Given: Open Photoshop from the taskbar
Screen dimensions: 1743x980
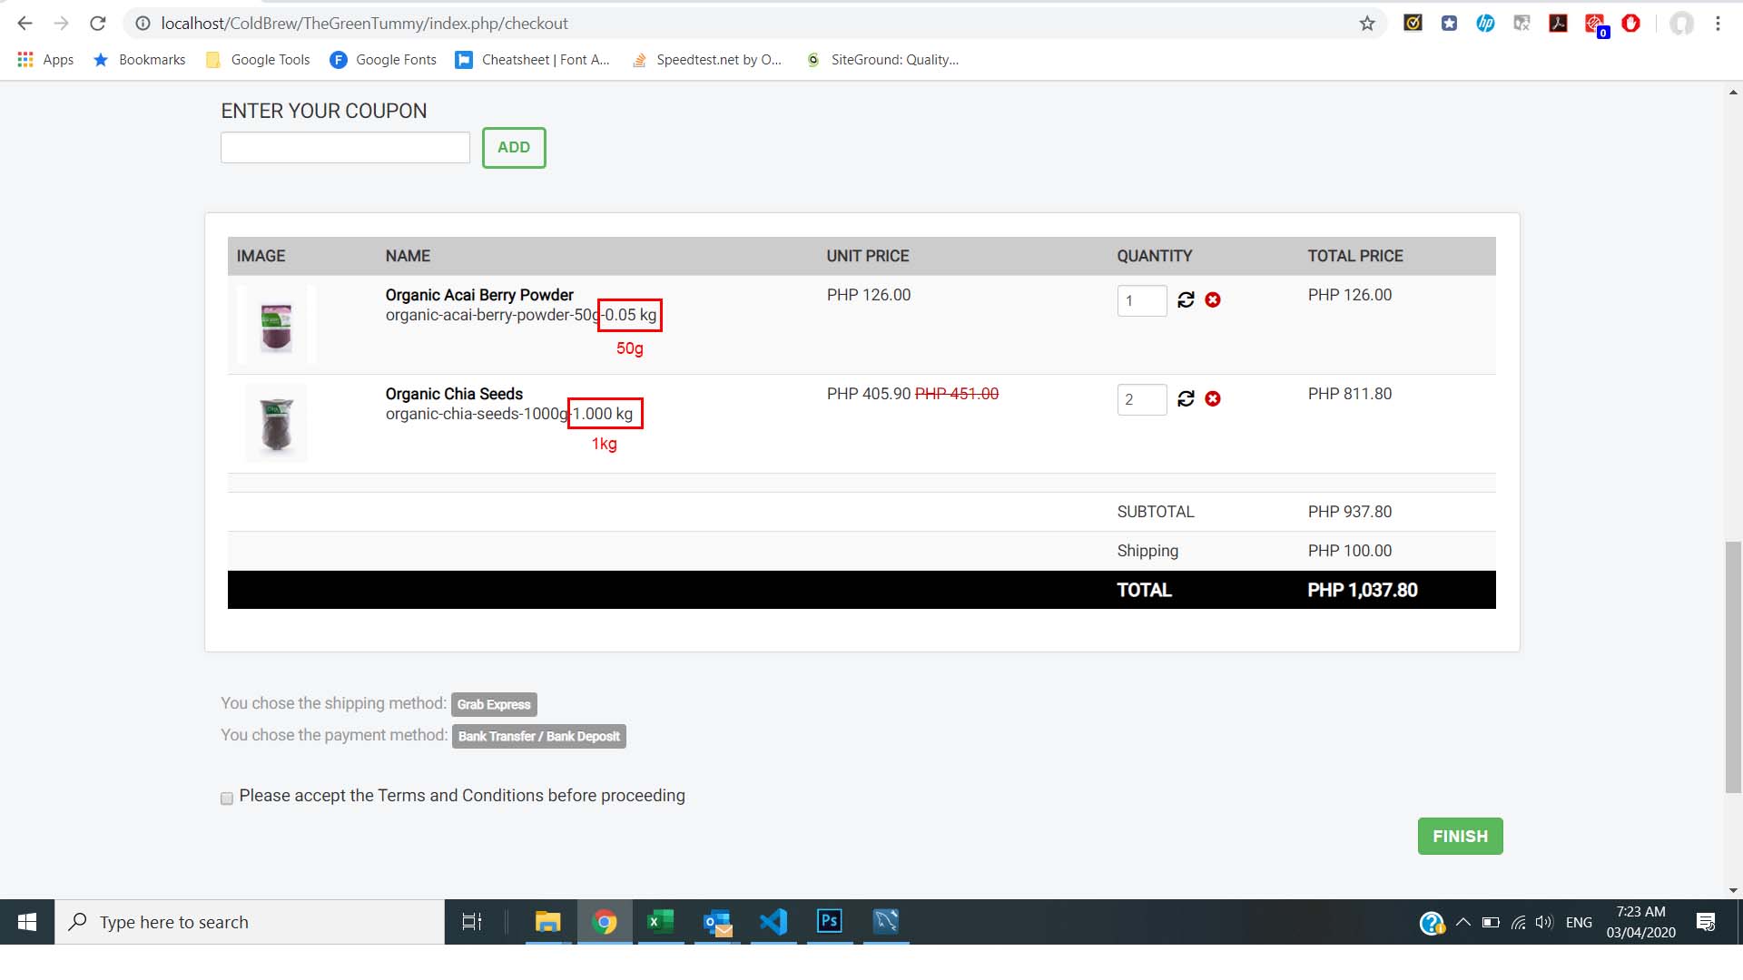Looking at the screenshot, I should coord(830,922).
